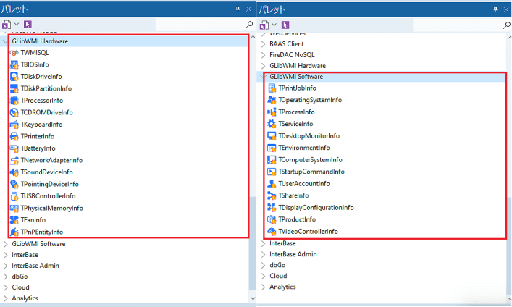Click left palette categories list icon
This screenshot has width=512, height=307.
tap(7, 25)
